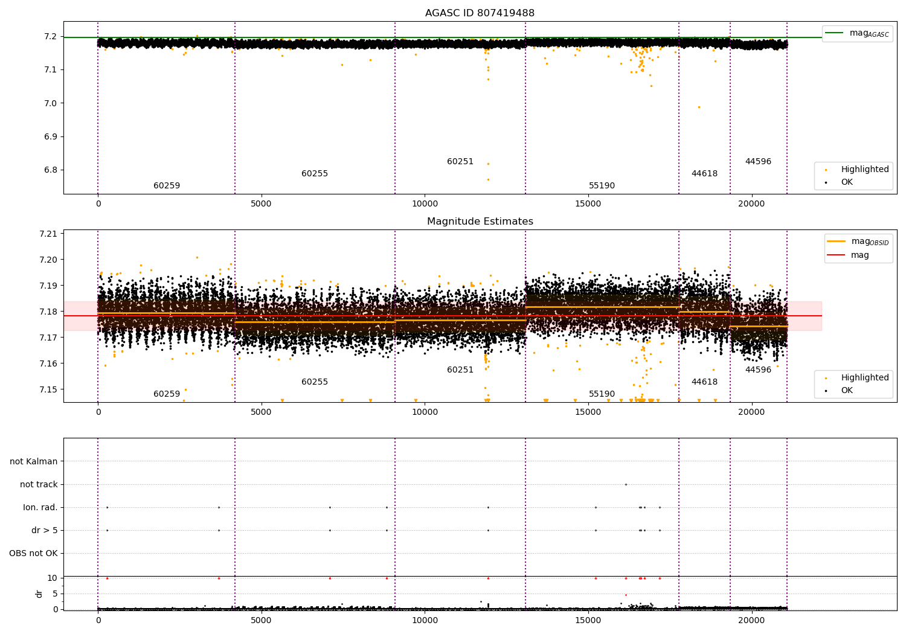Click orange mag OBSID legend line swatch
Image resolution: width=906 pixels, height=634 pixels.
click(x=837, y=242)
